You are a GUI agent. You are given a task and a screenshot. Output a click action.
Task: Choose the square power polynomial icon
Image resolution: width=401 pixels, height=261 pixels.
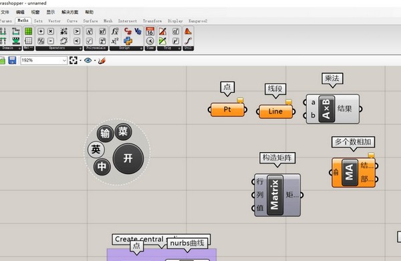click(x=90, y=31)
